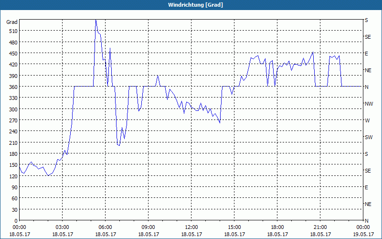Viewport: 382px width, 239px height.
Task: Click the 'Windrichtung [Grad]' chart title
Action: 195,5
